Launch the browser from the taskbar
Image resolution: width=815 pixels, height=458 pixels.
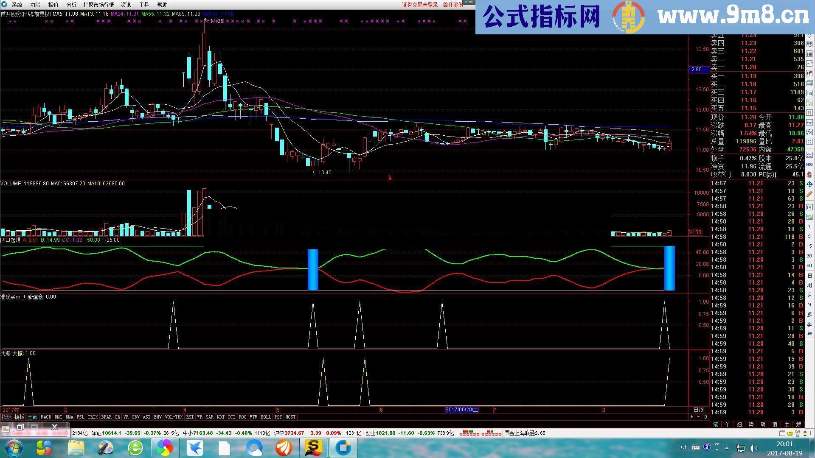click(x=135, y=448)
